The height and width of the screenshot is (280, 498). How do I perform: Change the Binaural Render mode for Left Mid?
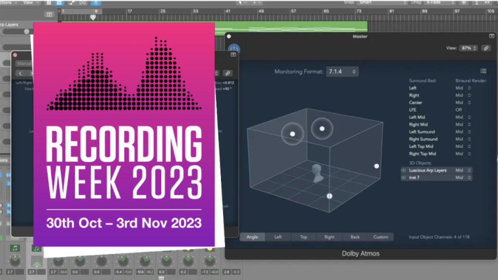pos(463,117)
